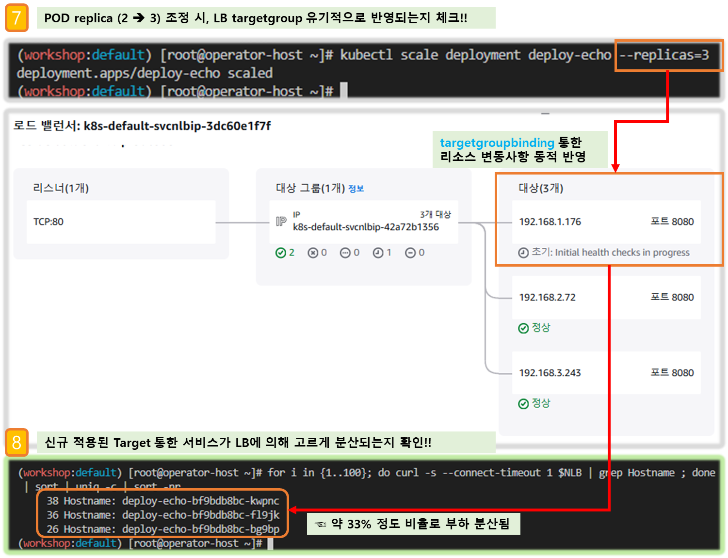Click the IP target type icon
Viewport: 728px width, 558px height.
(281, 222)
